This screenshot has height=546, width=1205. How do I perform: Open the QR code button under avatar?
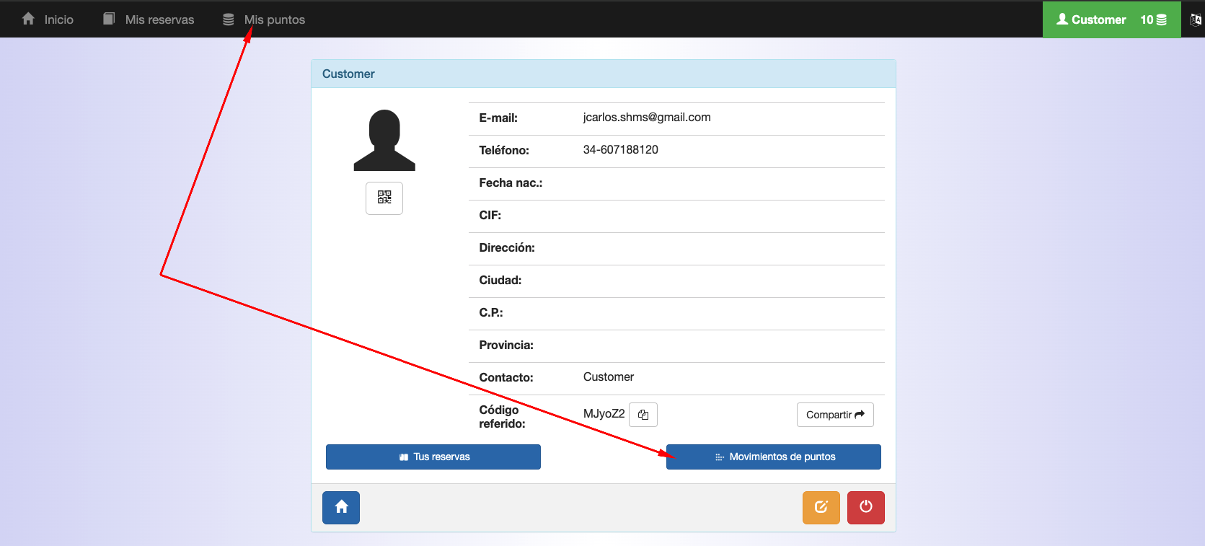tap(384, 198)
